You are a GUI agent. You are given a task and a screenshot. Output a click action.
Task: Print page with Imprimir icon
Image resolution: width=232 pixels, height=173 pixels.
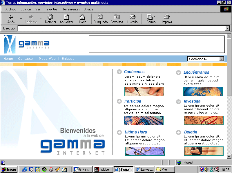167,17
